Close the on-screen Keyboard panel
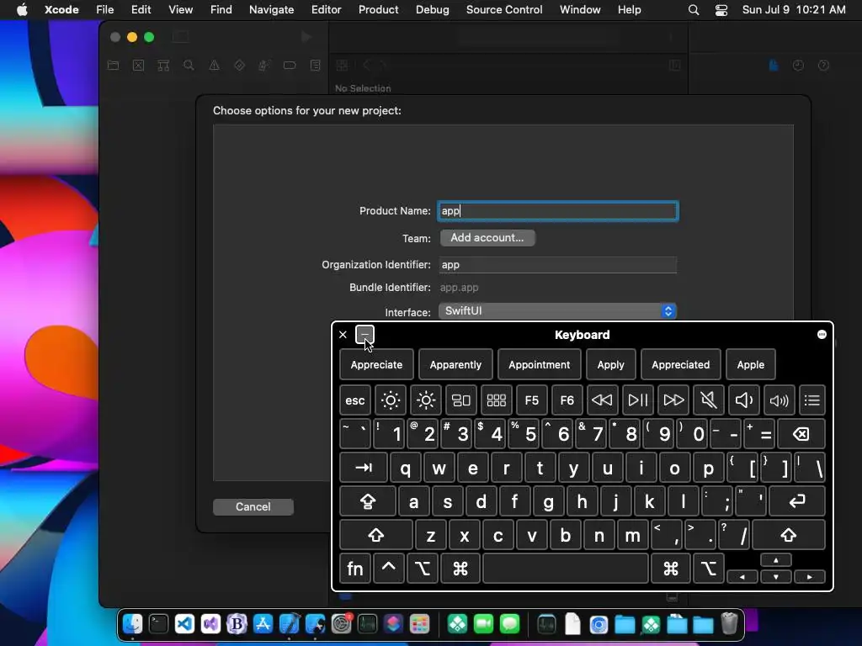Image resolution: width=862 pixels, height=646 pixels. pyautogui.click(x=343, y=335)
